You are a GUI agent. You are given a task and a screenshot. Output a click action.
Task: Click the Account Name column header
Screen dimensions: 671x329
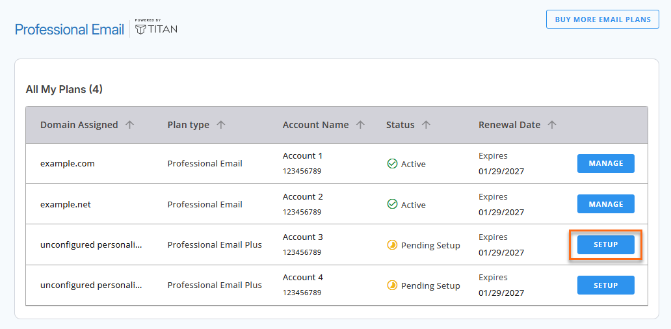pyautogui.click(x=315, y=125)
